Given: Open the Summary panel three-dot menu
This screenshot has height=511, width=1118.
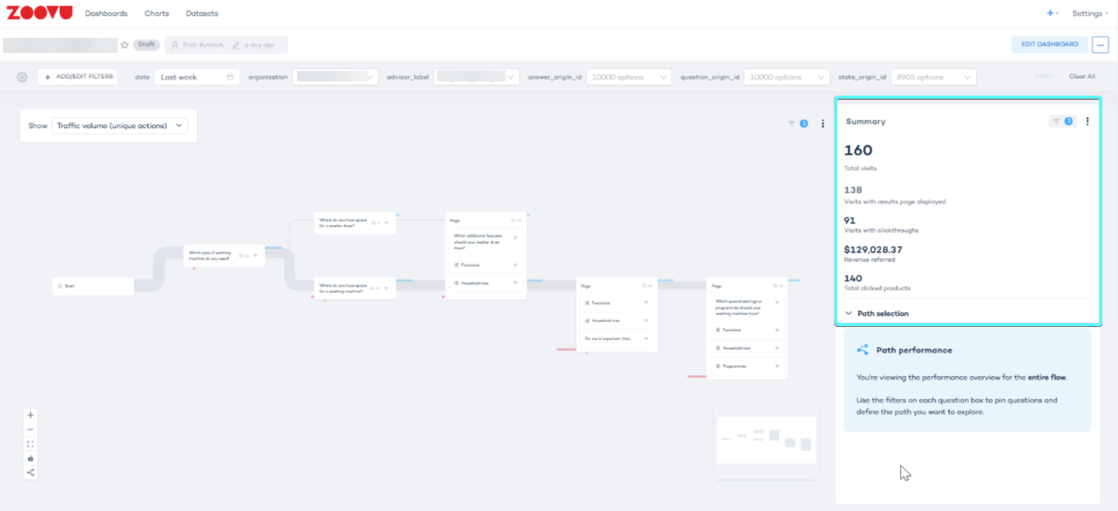Looking at the screenshot, I should (1088, 122).
